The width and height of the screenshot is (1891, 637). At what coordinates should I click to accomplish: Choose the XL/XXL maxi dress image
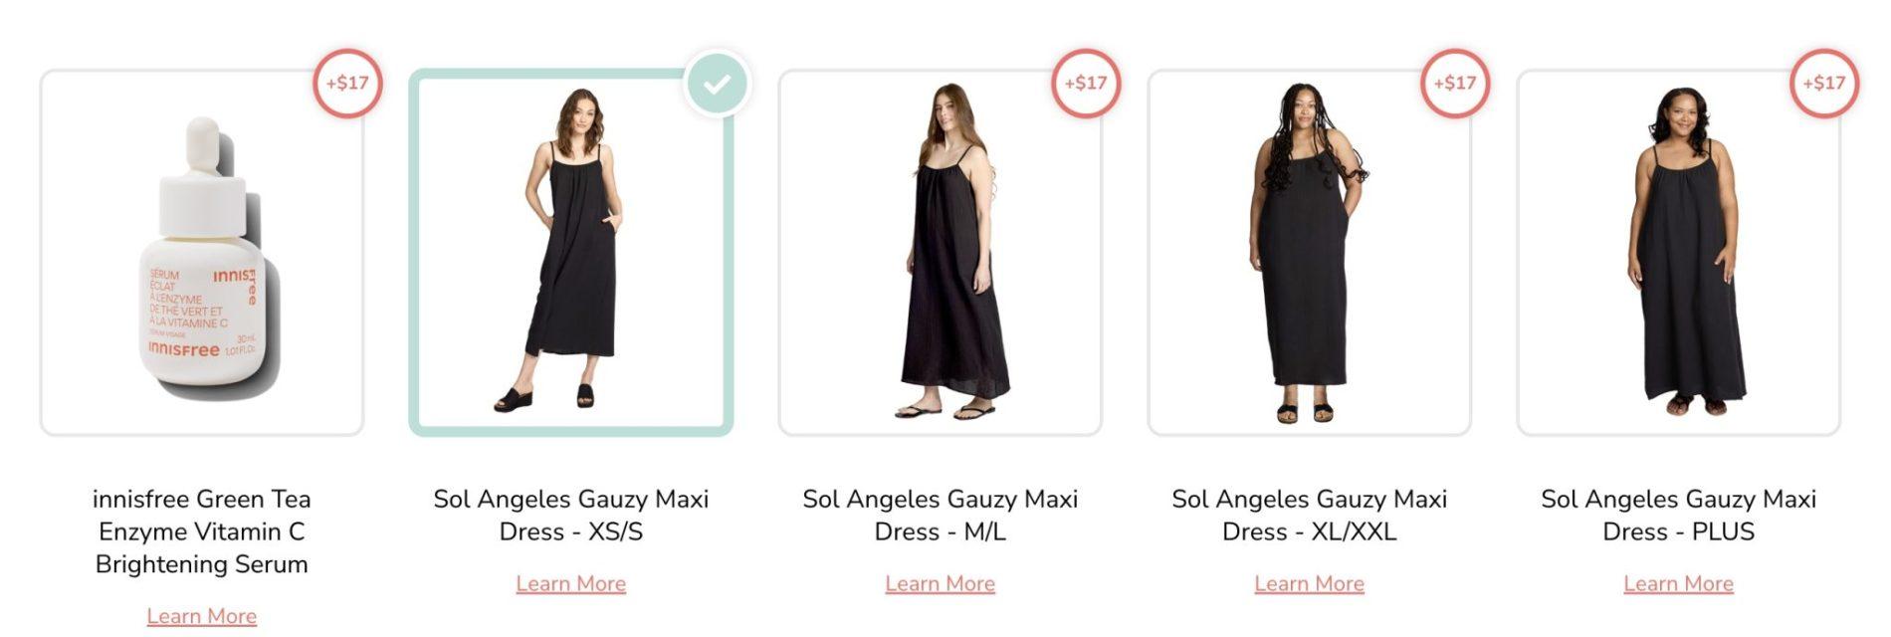click(1310, 254)
